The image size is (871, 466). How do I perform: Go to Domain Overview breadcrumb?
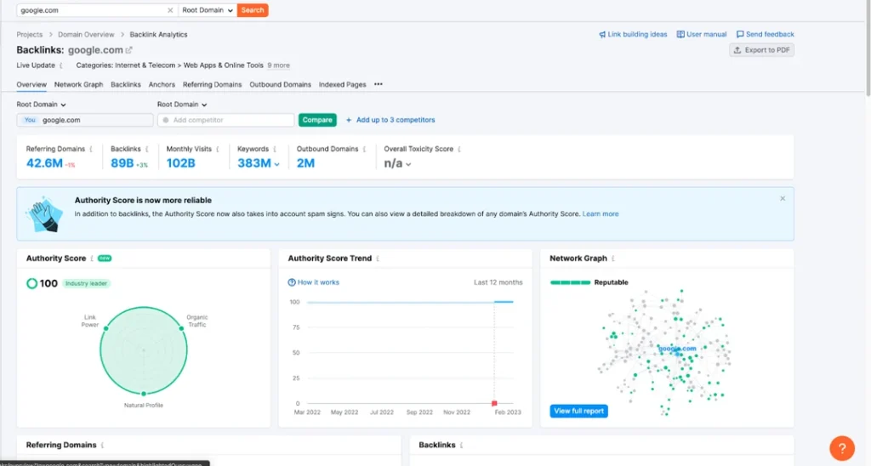click(x=86, y=34)
